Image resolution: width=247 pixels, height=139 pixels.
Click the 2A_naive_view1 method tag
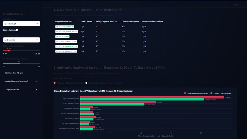coord(62,37)
